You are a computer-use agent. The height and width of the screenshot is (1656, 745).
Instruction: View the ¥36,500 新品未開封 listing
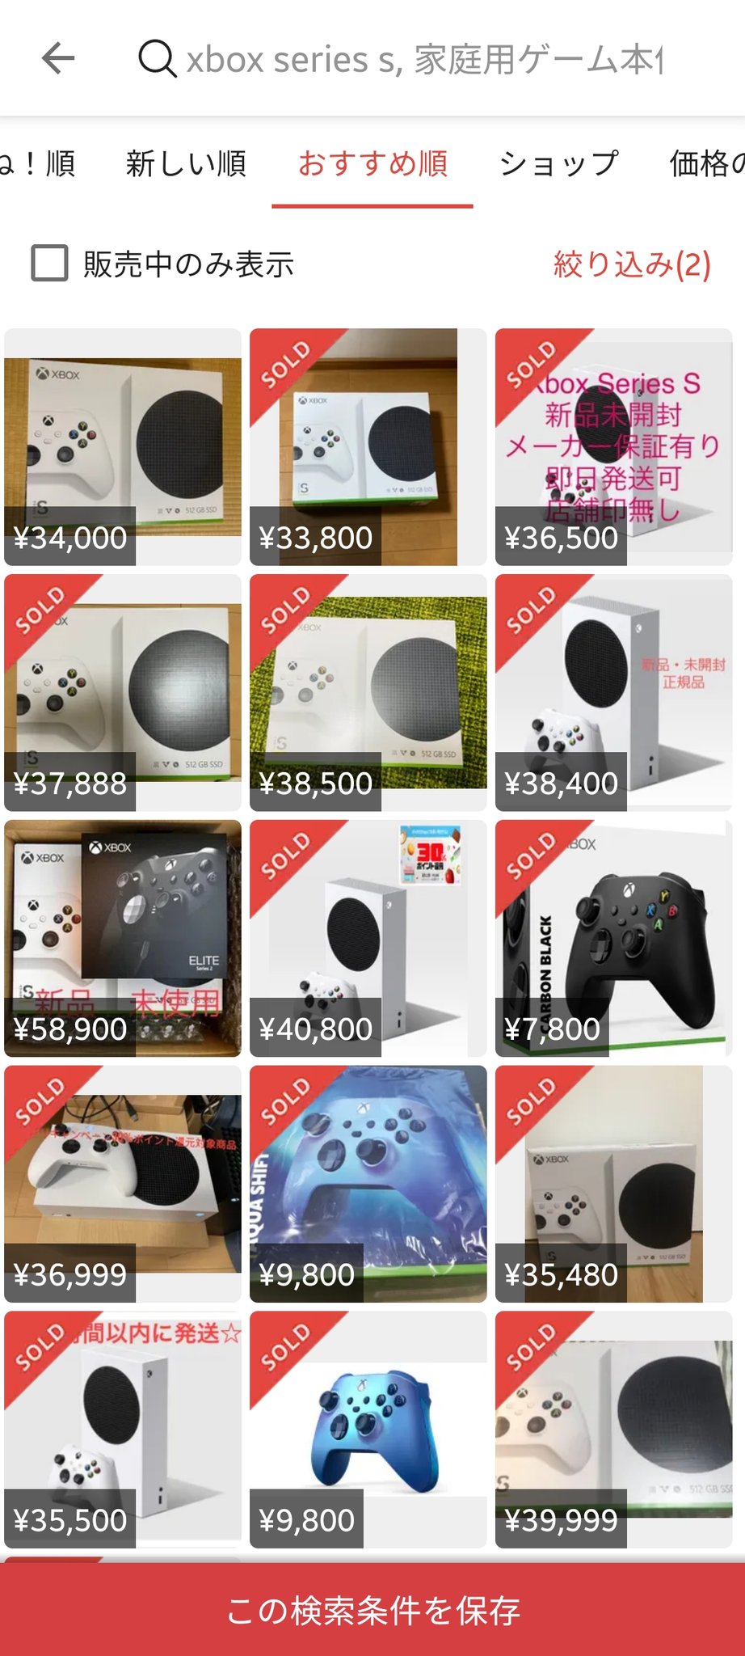click(614, 446)
